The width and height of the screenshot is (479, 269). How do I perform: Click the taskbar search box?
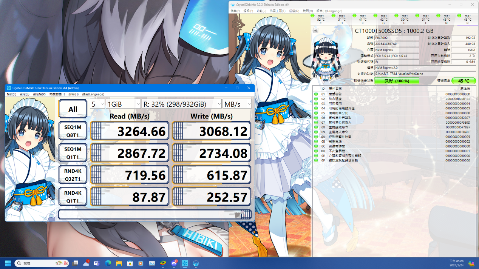tap(42, 263)
